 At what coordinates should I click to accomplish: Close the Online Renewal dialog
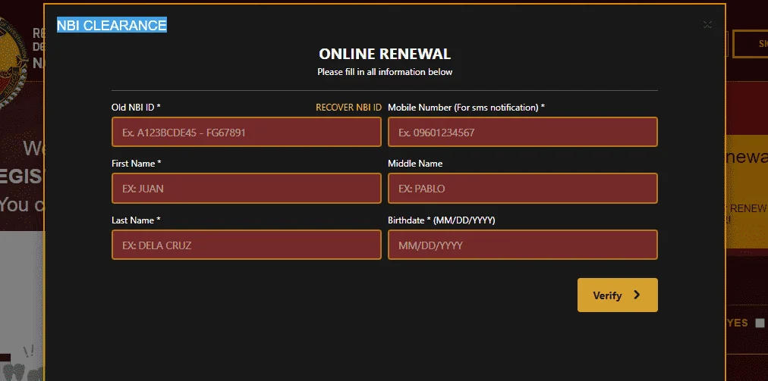click(x=707, y=24)
